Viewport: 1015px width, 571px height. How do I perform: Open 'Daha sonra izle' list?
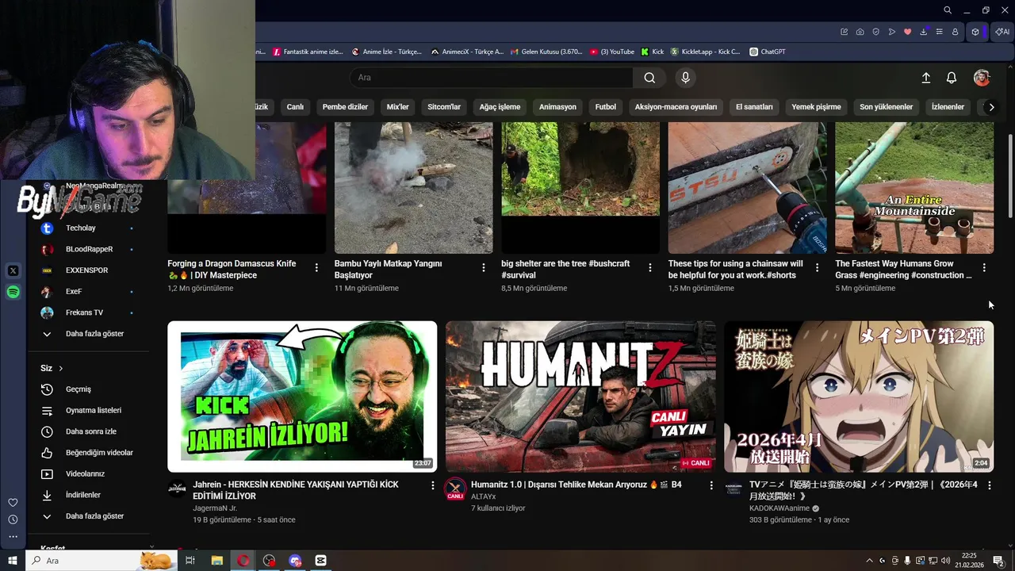pos(89,431)
